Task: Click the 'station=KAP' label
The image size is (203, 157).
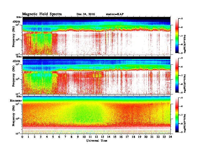Action: (115, 14)
